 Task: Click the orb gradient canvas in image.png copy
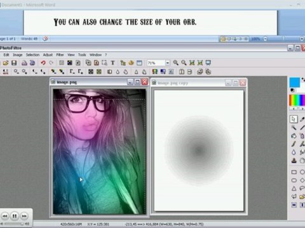point(199,150)
